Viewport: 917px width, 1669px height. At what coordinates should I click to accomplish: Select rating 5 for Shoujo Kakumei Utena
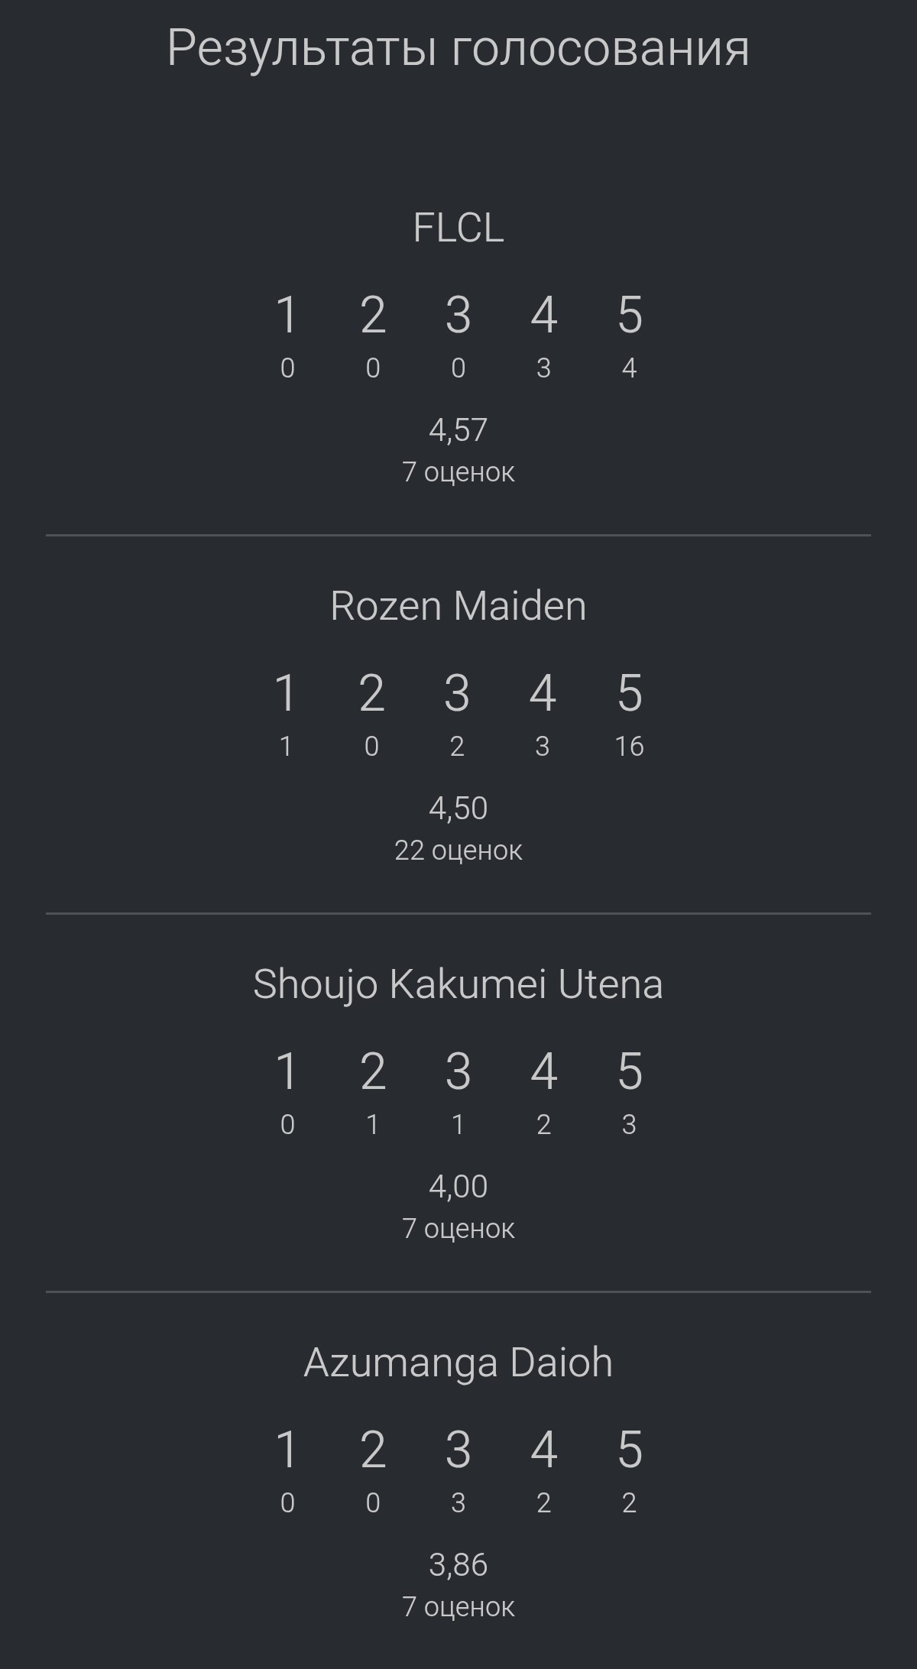(630, 1071)
